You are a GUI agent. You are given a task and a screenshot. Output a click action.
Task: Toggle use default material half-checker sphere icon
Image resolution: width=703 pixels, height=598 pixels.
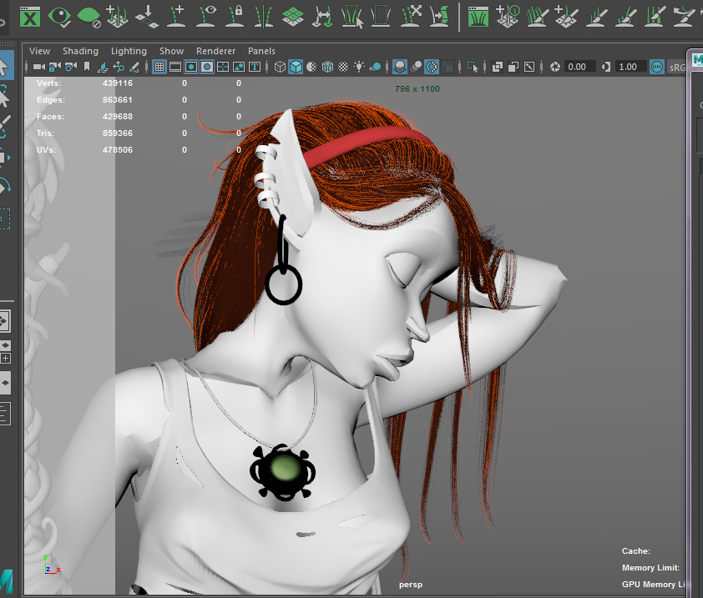click(311, 68)
